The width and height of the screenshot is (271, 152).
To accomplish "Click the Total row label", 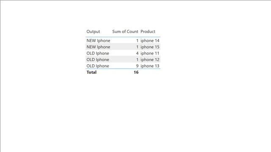I will click(91, 72).
